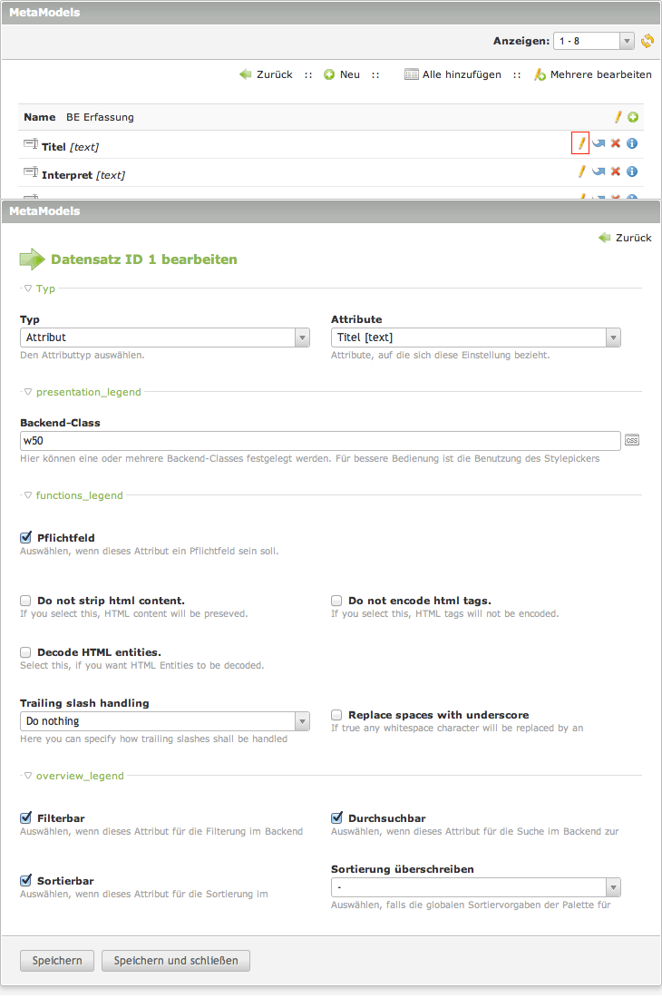The width and height of the screenshot is (662, 998).
Task: Click Speichern und schließen
Action: [x=176, y=961]
